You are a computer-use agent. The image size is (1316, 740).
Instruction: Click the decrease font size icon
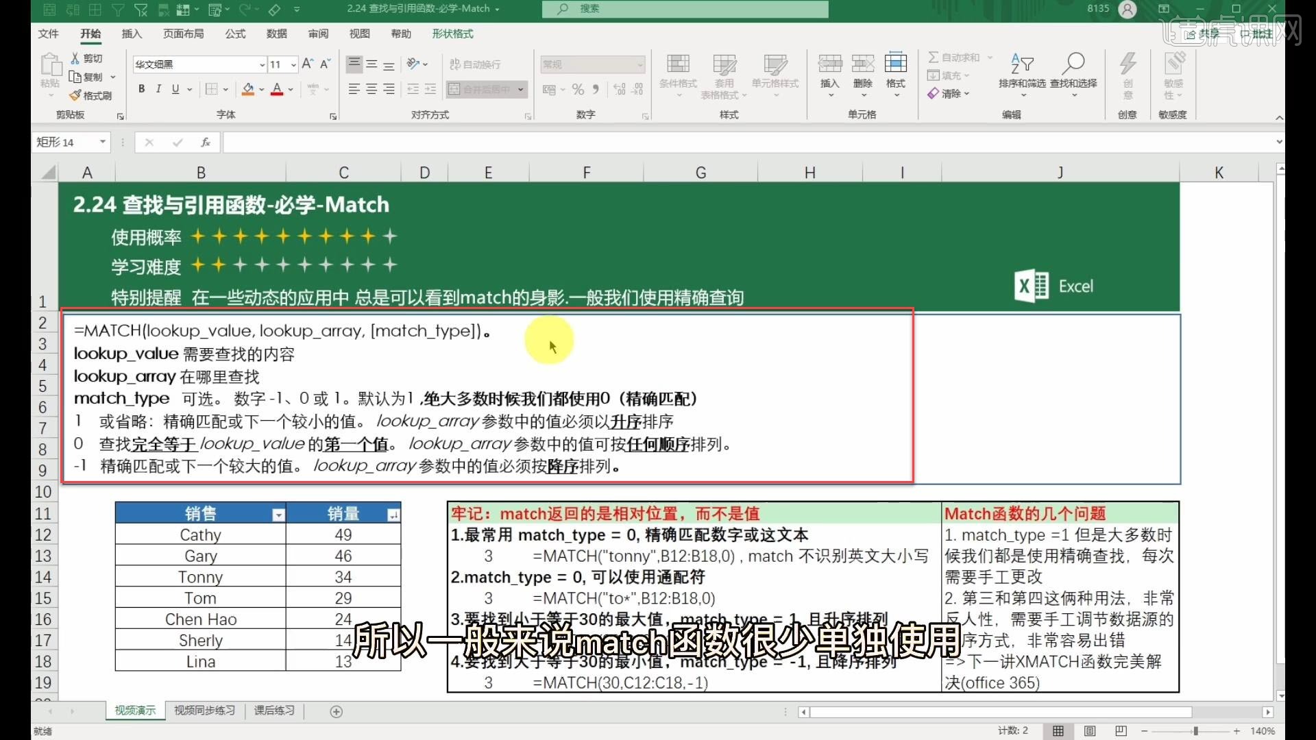click(326, 64)
